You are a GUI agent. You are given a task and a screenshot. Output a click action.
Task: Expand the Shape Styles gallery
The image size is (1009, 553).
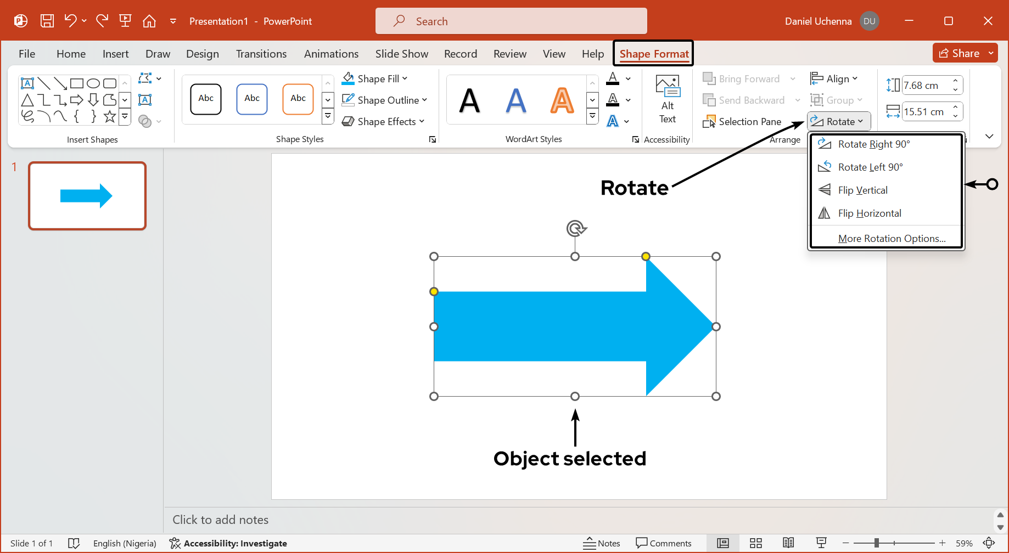pyautogui.click(x=328, y=116)
